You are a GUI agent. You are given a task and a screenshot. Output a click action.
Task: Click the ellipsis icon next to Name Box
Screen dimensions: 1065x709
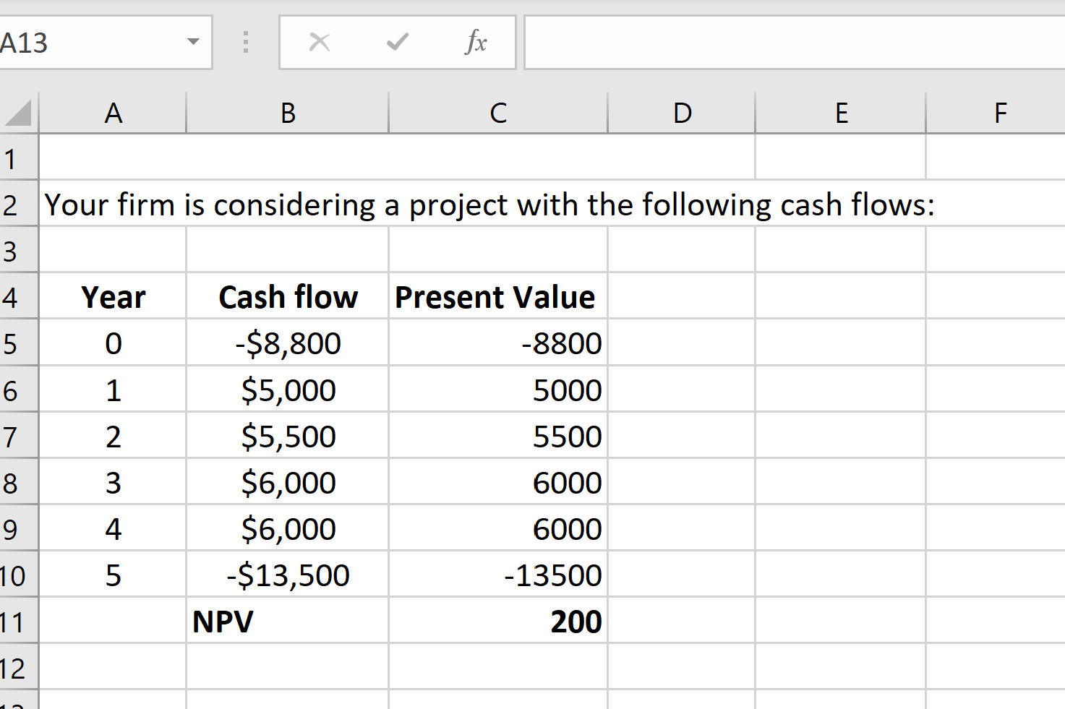(x=245, y=42)
